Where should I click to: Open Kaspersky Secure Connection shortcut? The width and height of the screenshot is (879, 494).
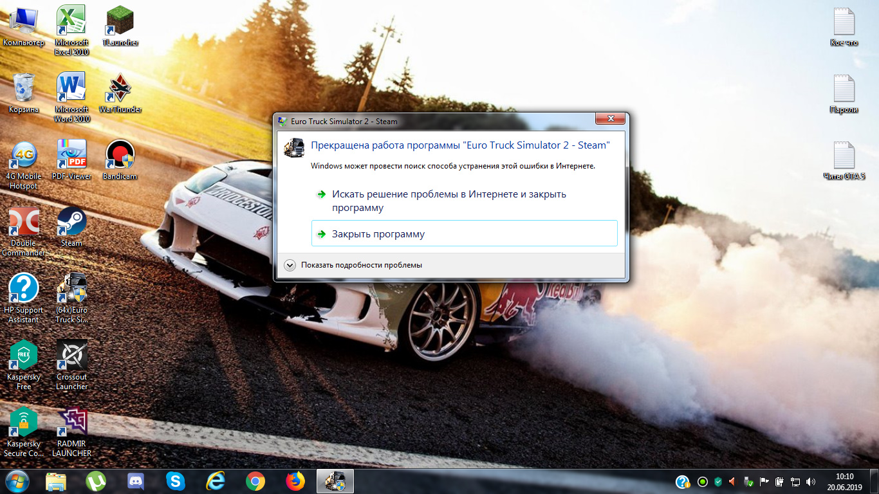[x=24, y=432]
